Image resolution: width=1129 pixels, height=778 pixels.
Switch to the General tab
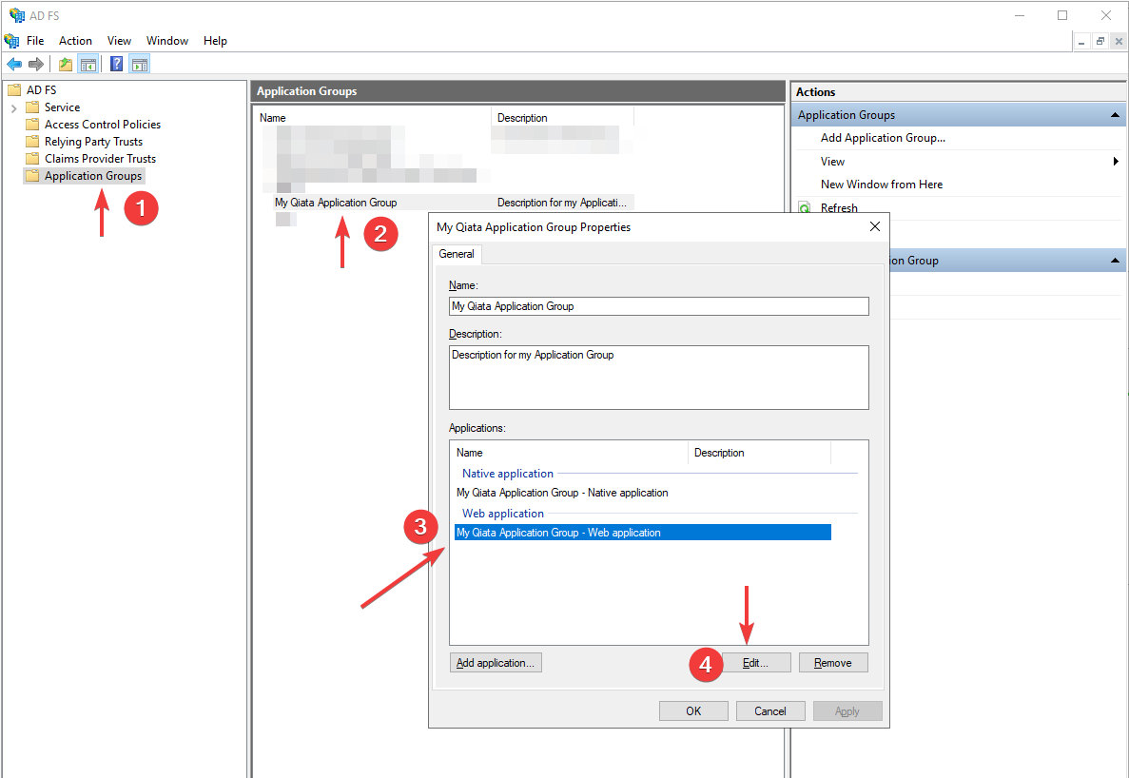click(457, 254)
